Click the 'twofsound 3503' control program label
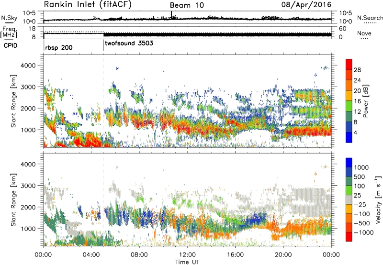This screenshot has height=265, width=383. [x=129, y=44]
